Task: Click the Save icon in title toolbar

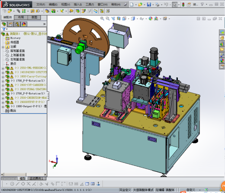Action: point(149,4)
